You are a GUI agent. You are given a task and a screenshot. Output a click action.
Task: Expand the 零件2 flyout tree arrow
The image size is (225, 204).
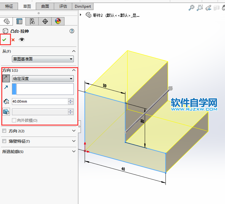[81, 15]
